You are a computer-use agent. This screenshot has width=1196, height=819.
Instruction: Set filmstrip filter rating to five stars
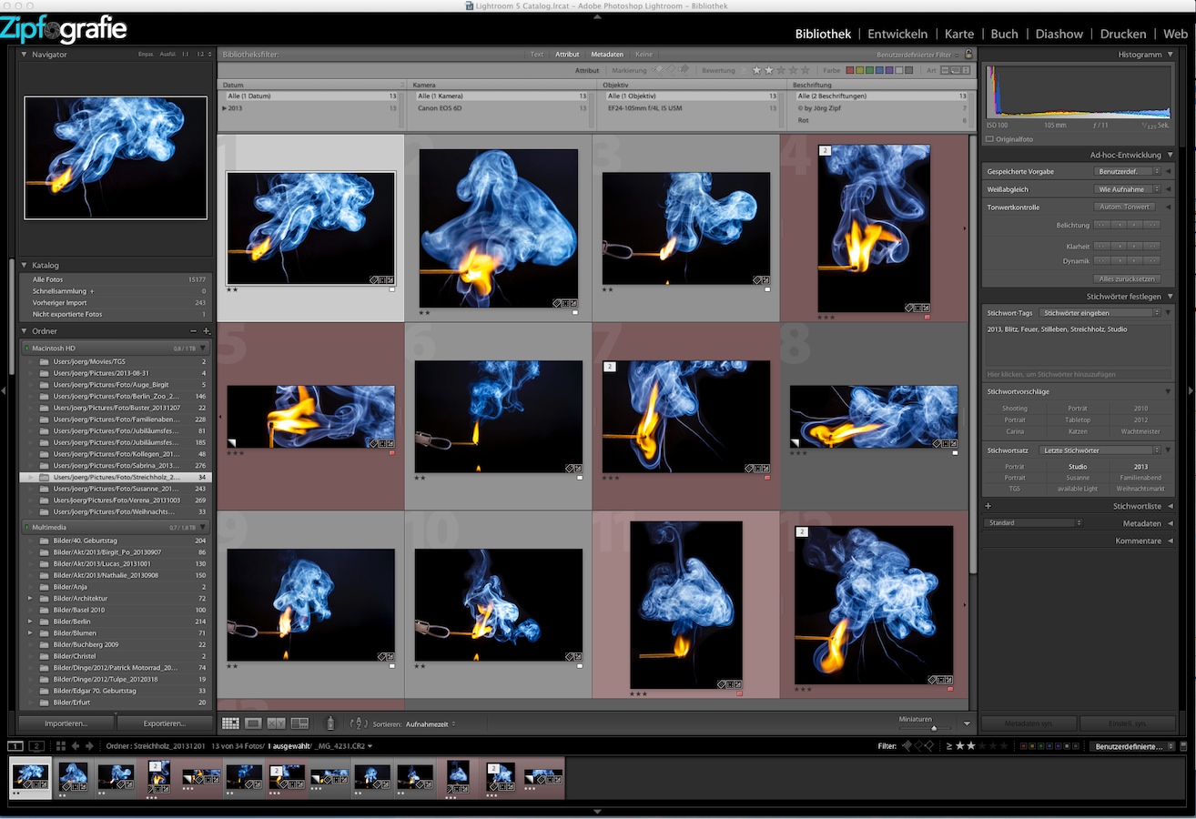tap(1004, 746)
